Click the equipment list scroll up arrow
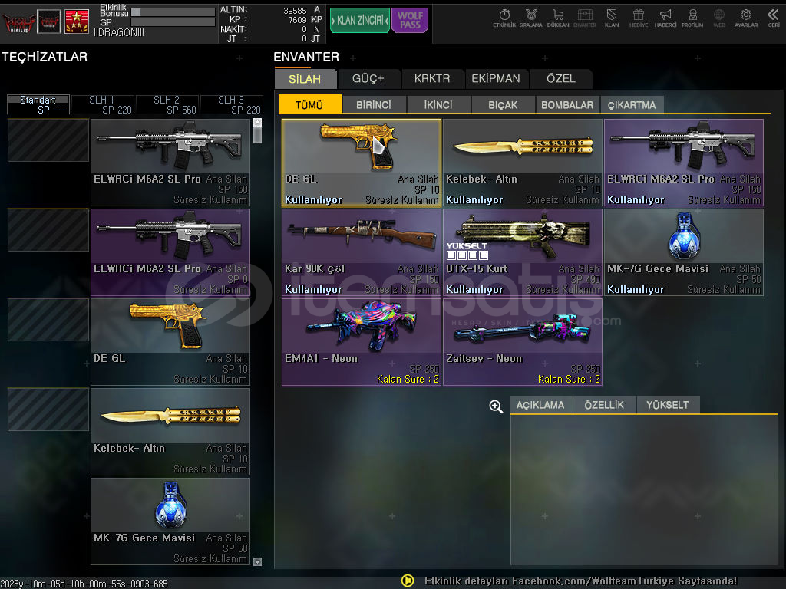The image size is (786, 589). pos(258,122)
